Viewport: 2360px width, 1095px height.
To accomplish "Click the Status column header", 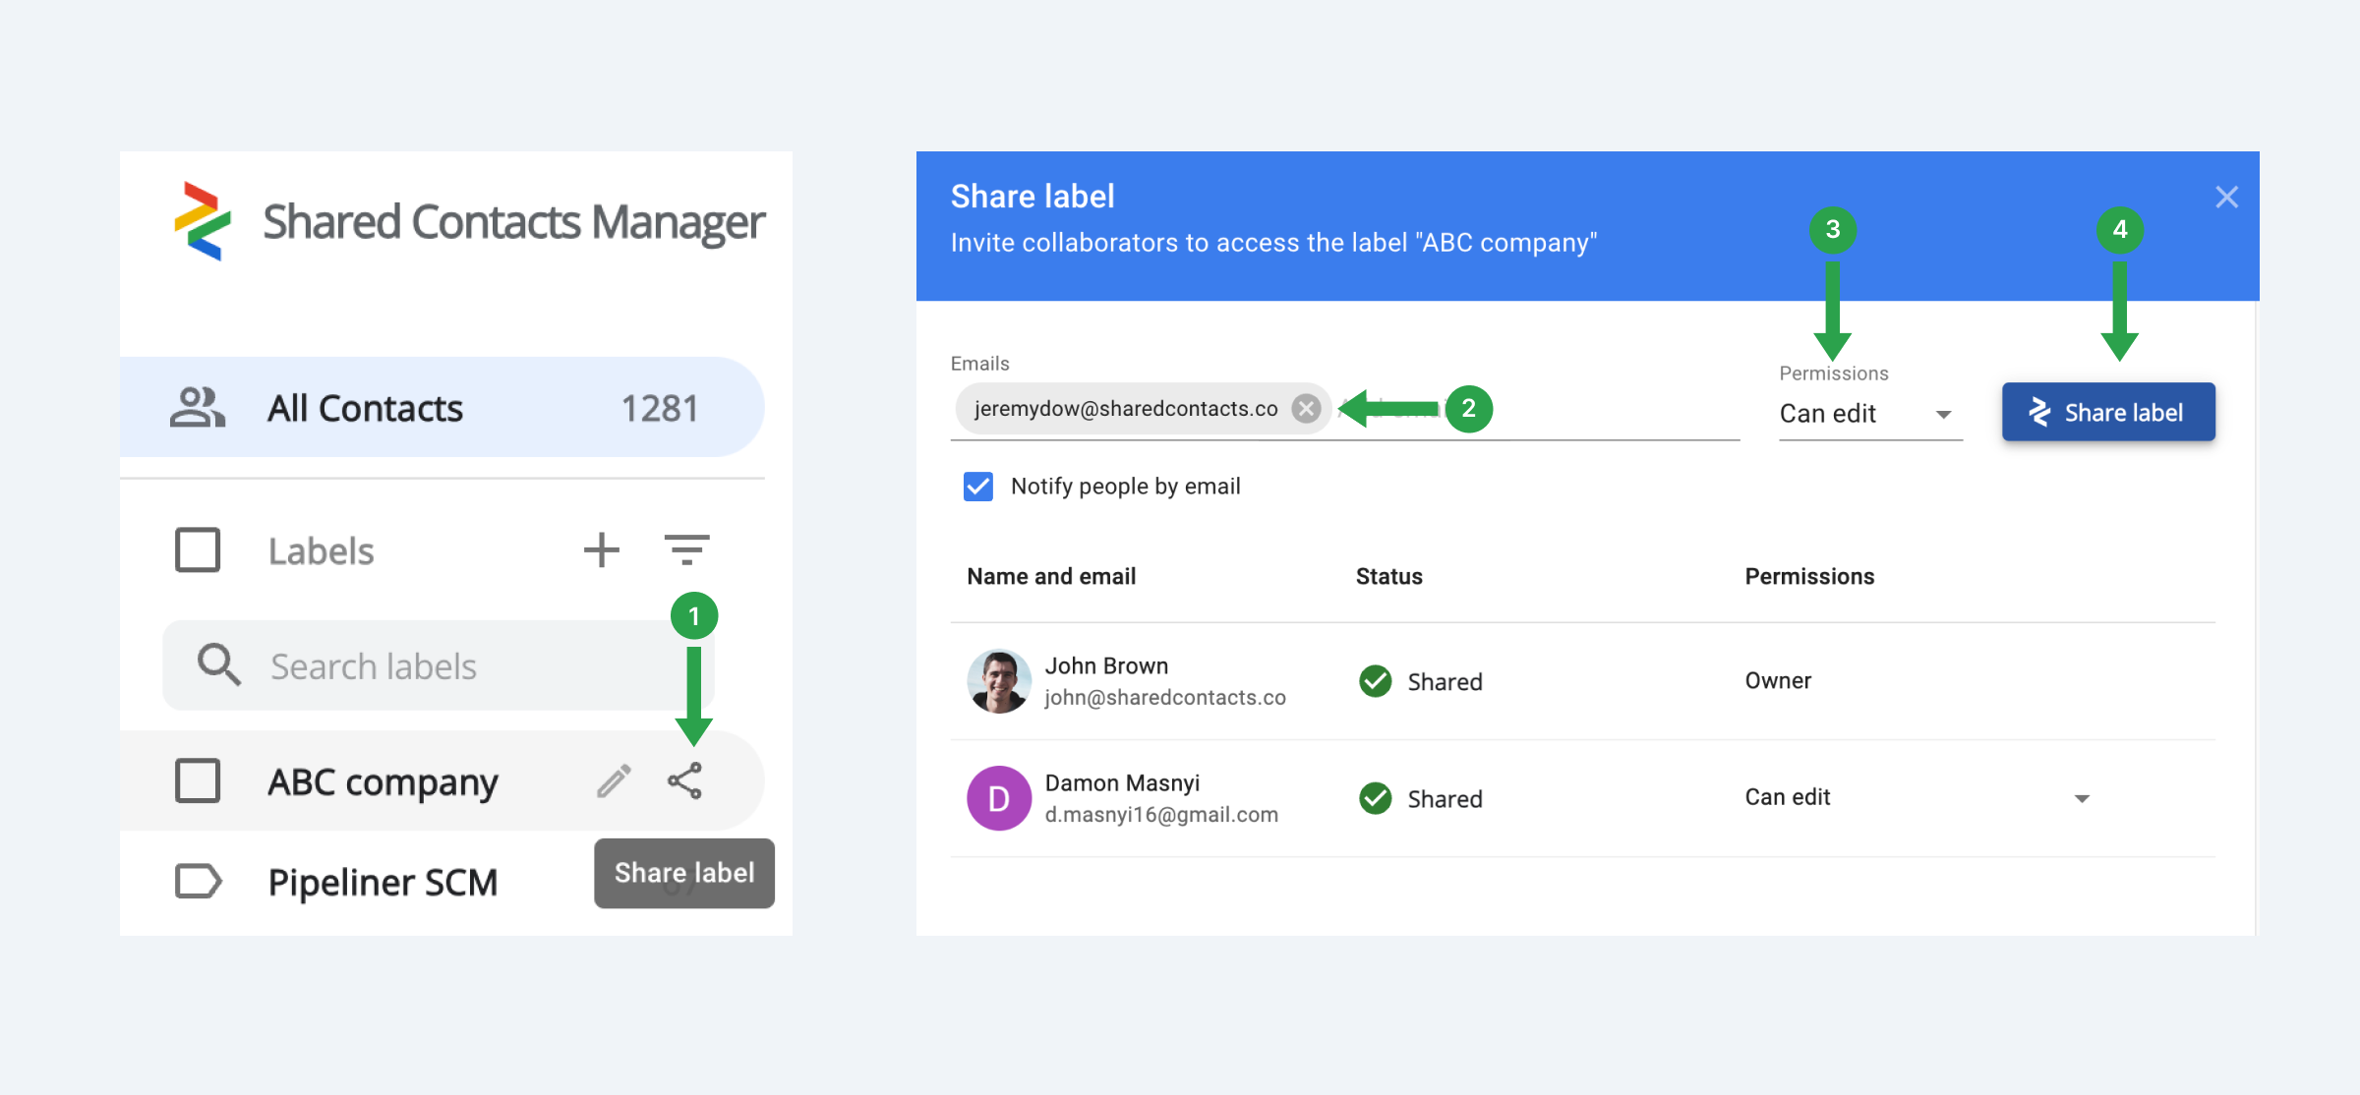I will click(1388, 577).
